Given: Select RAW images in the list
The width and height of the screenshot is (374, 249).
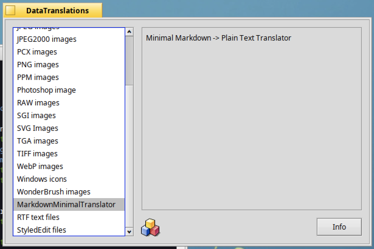Looking at the screenshot, I should point(38,103).
